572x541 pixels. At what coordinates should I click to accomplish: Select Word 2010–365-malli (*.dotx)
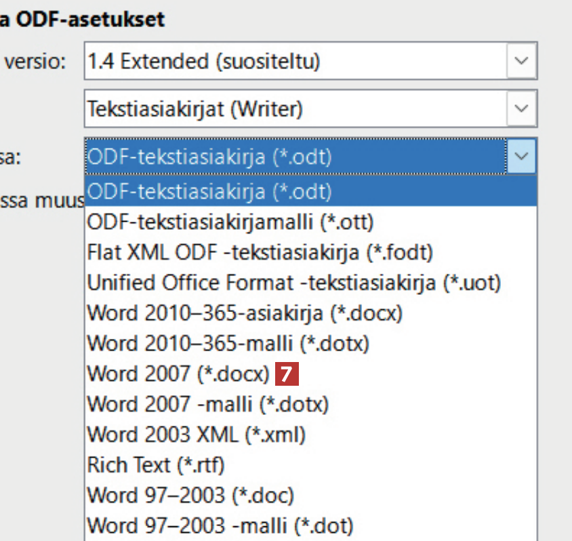[228, 344]
